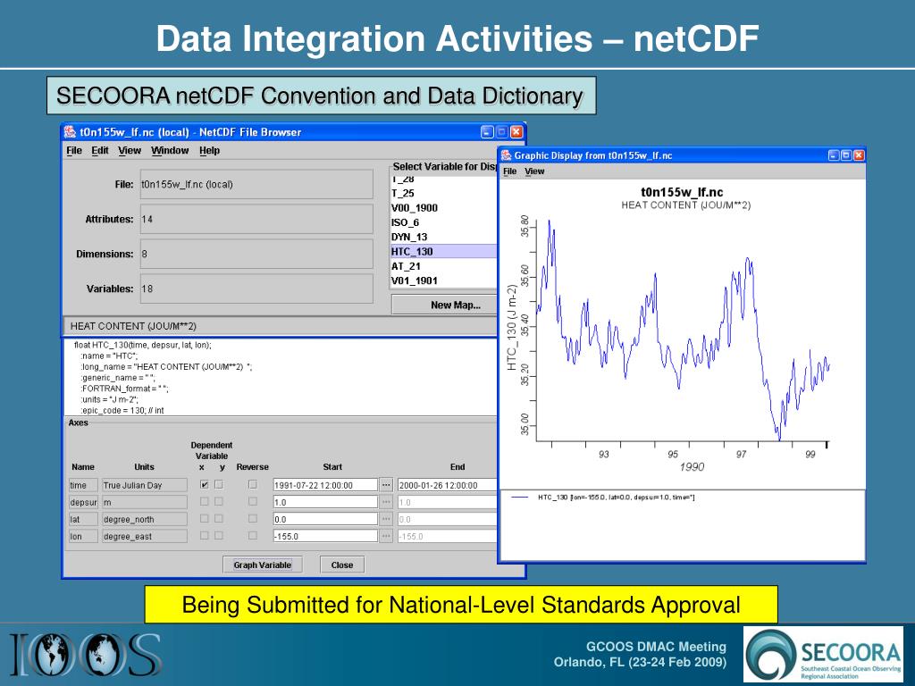Click the Variables field showing 18
This screenshot has height=686, width=915.
[256, 289]
